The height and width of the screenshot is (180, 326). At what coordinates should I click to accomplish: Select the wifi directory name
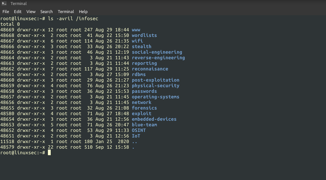point(137,41)
